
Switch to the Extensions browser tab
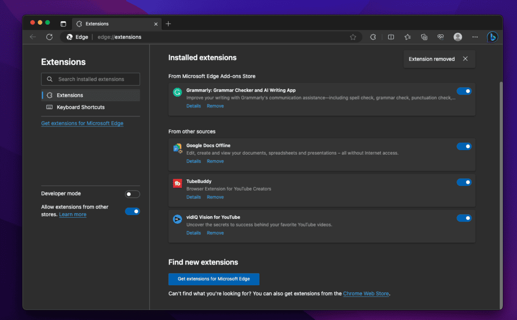(98, 23)
